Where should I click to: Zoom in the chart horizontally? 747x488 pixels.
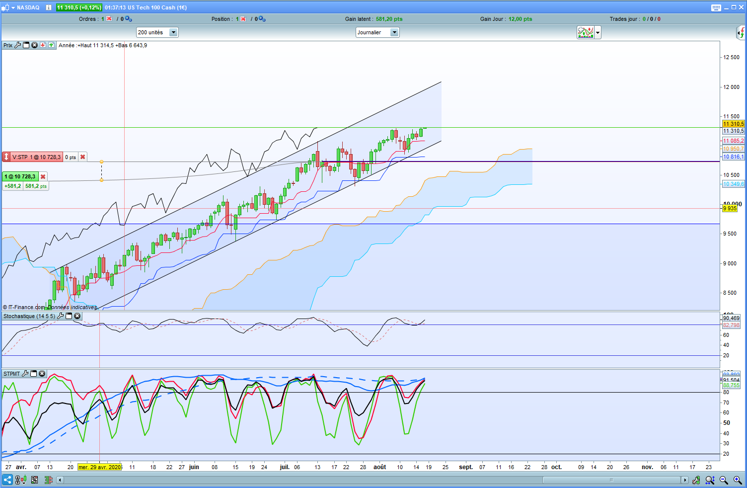738,480
